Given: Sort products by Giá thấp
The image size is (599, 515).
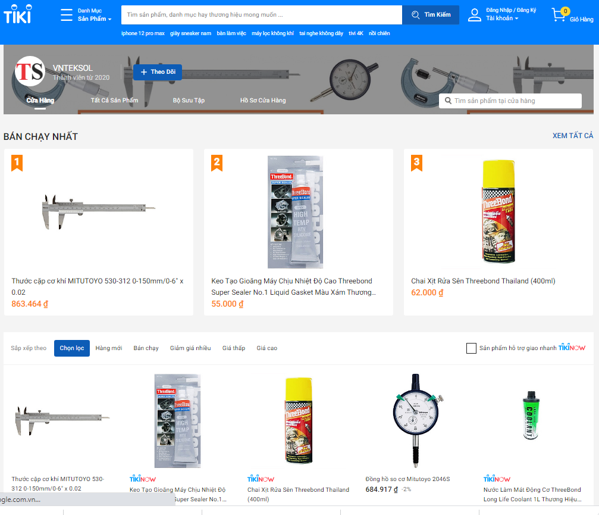Looking at the screenshot, I should point(233,348).
